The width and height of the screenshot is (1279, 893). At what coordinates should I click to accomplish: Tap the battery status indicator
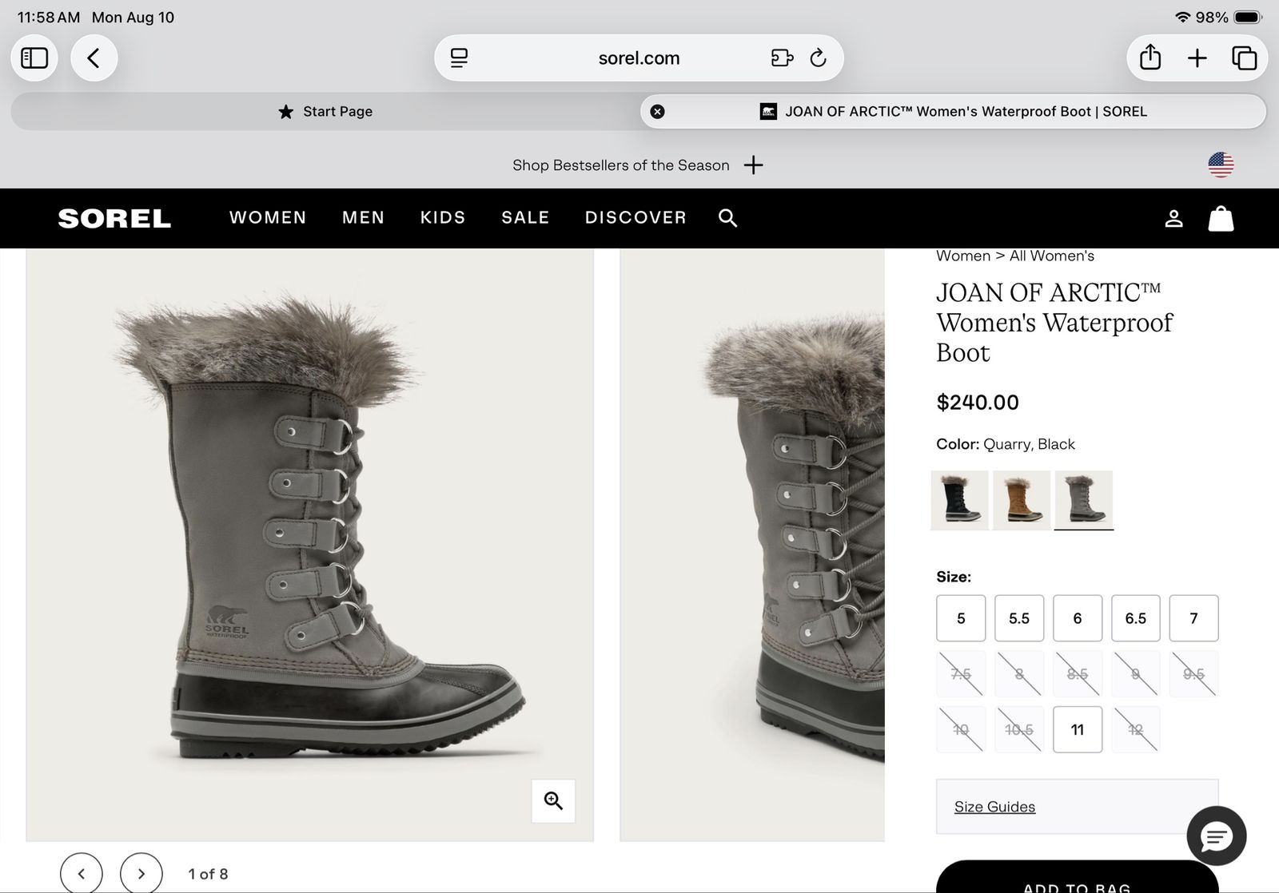[1248, 17]
